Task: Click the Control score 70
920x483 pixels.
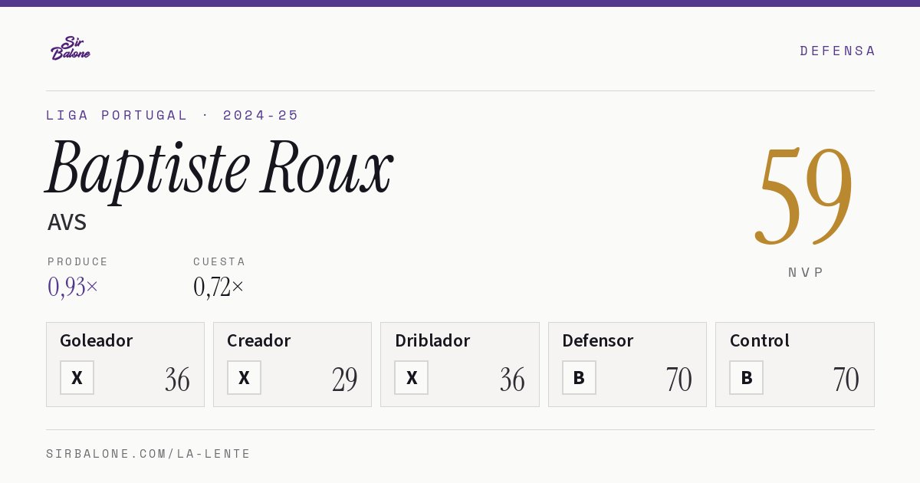Action: point(846,379)
